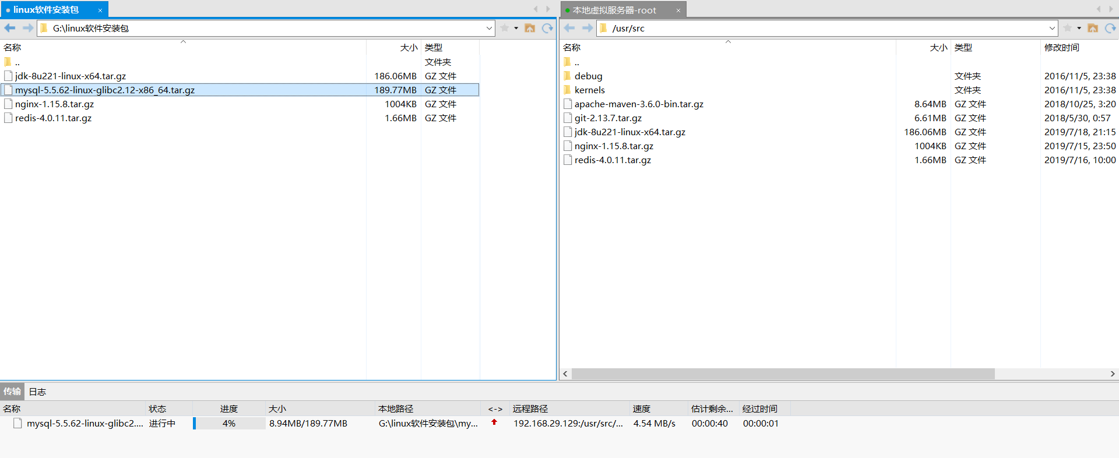Click parent folder '..' in left pane
The width and height of the screenshot is (1119, 458).
(x=12, y=62)
